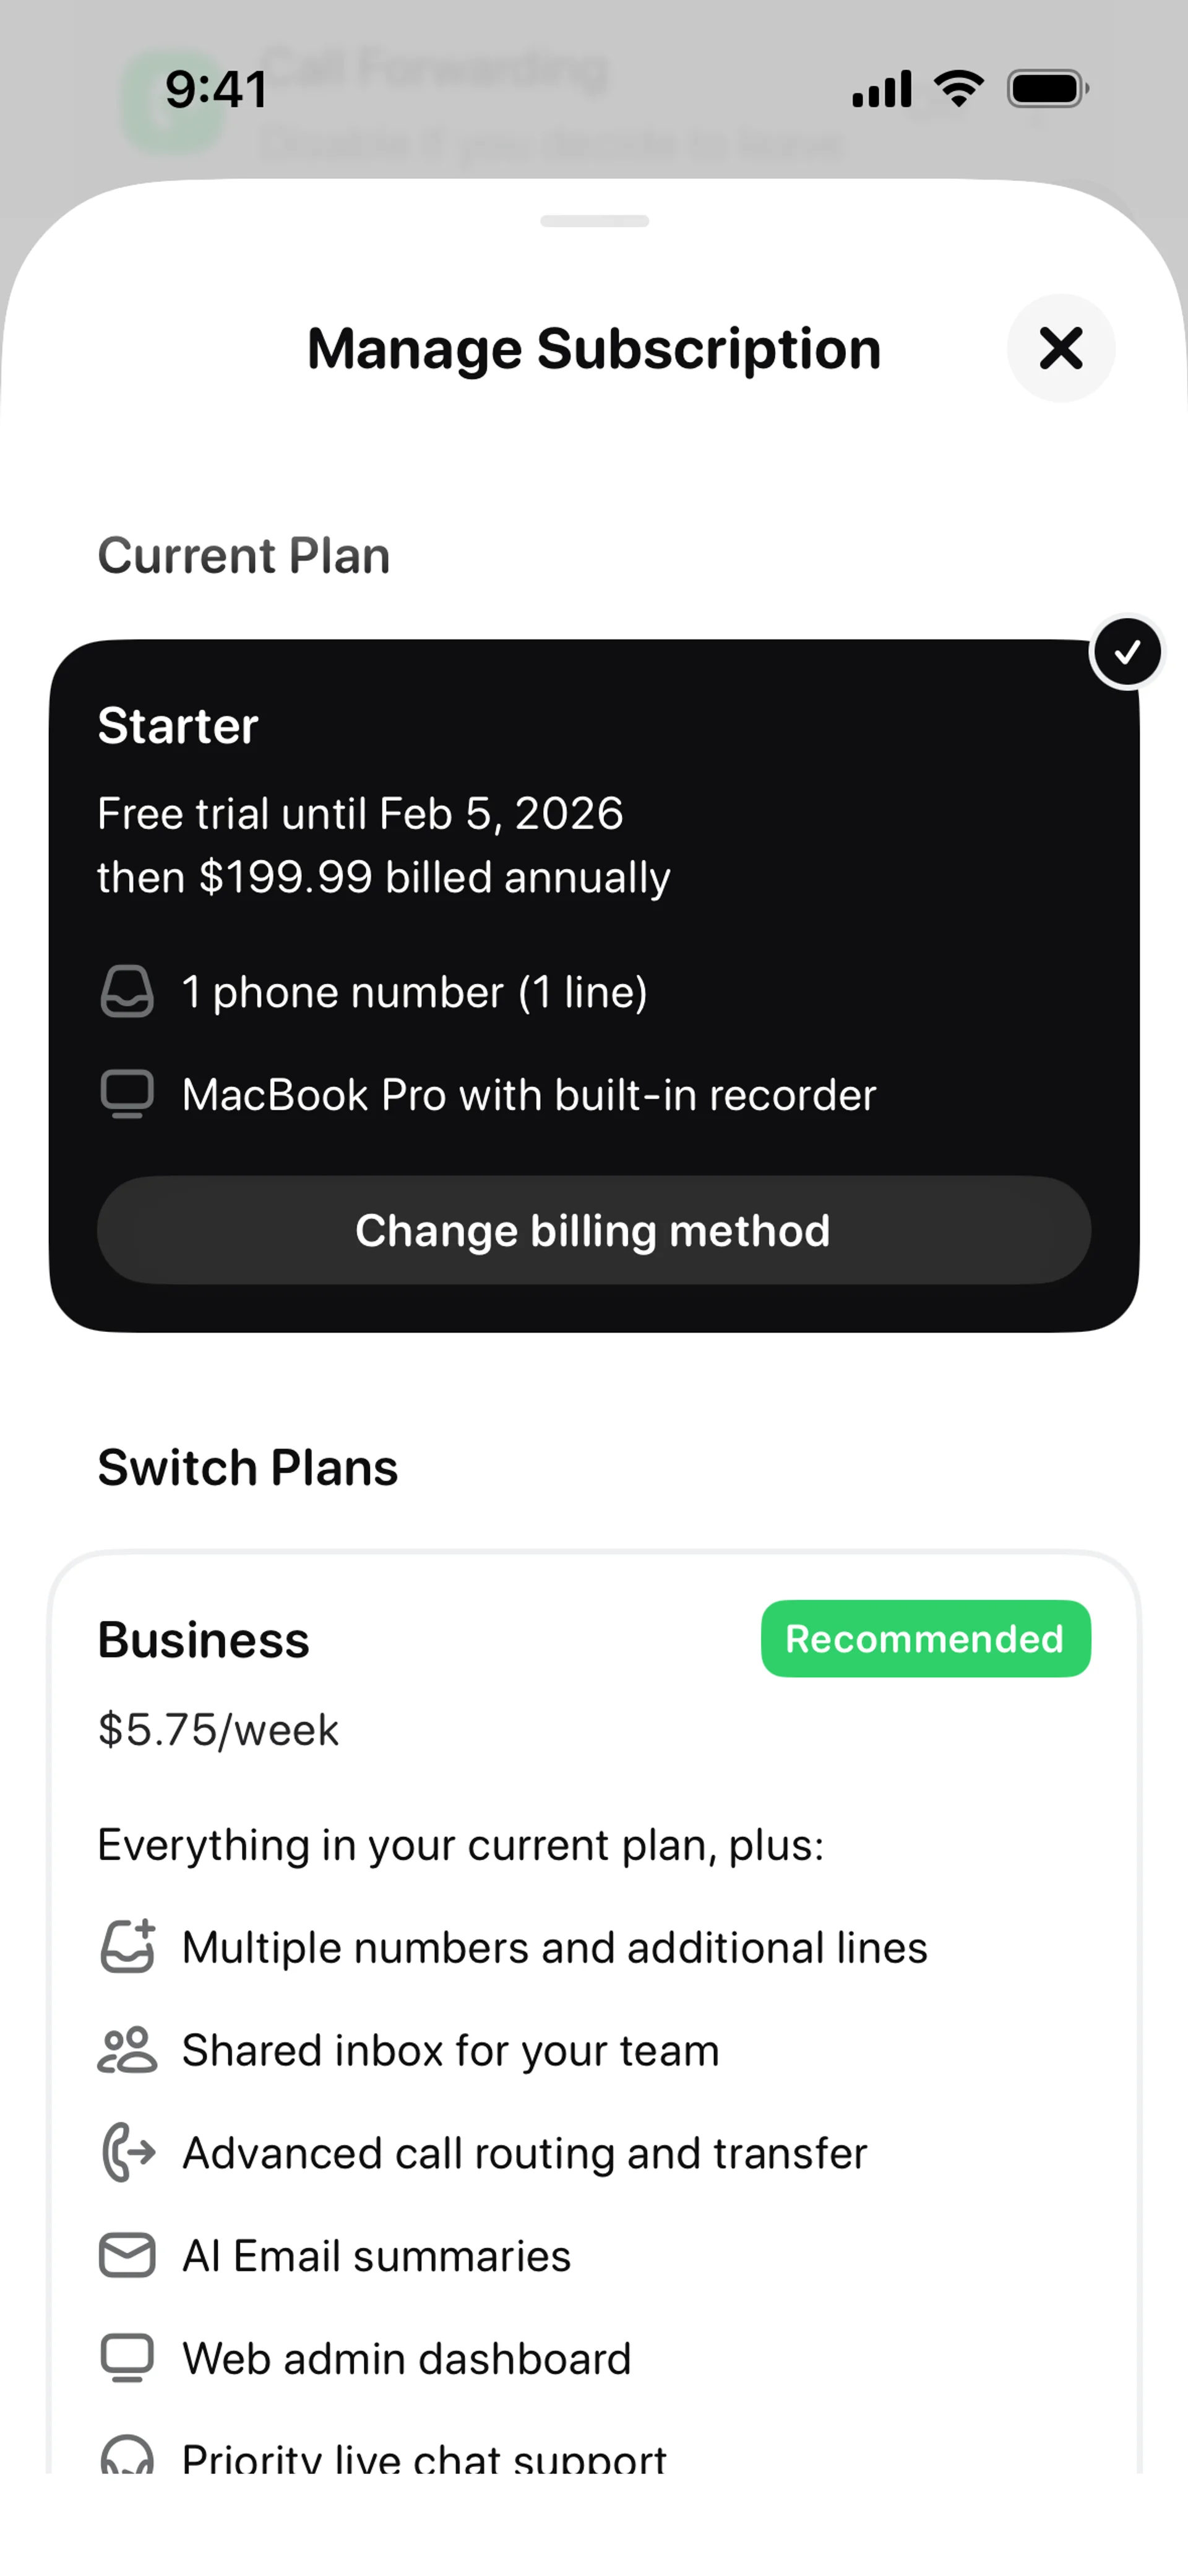Tap the call routing transfer icon
Image resolution: width=1188 pixels, height=2576 pixels.
pyautogui.click(x=128, y=2152)
